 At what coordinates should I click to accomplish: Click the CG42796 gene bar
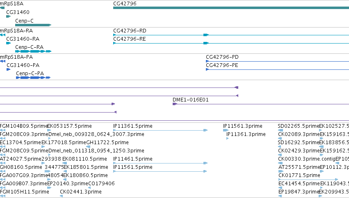231,8
